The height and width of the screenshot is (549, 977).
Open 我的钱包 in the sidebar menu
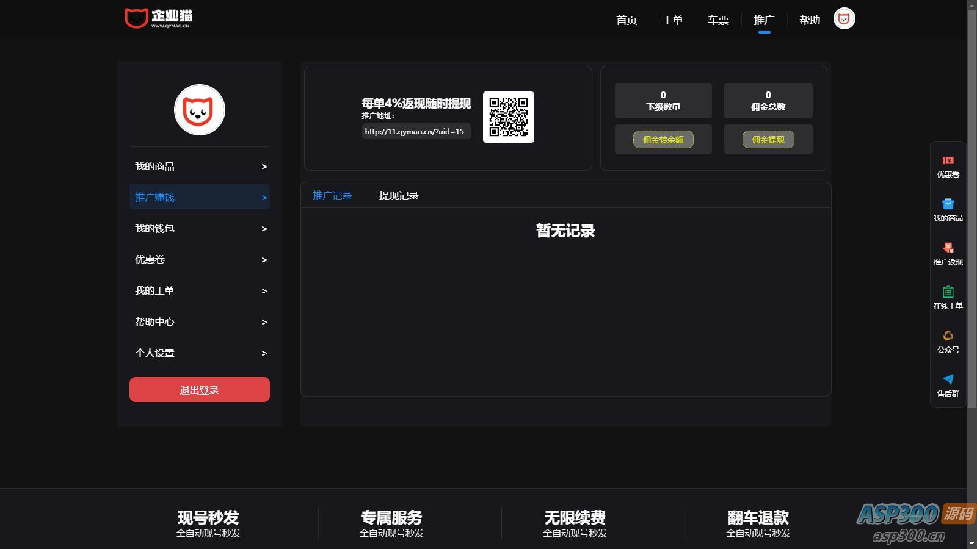tap(200, 228)
